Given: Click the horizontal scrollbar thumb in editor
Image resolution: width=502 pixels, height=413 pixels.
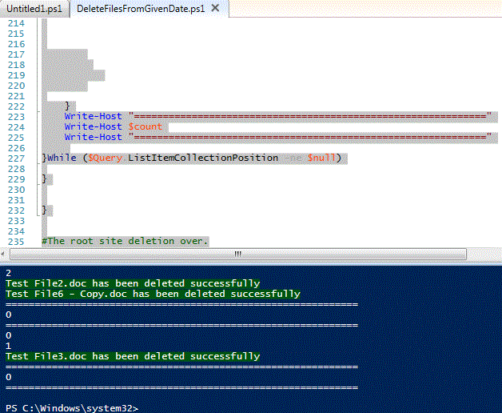Looking at the screenshot, I should click(x=238, y=255).
